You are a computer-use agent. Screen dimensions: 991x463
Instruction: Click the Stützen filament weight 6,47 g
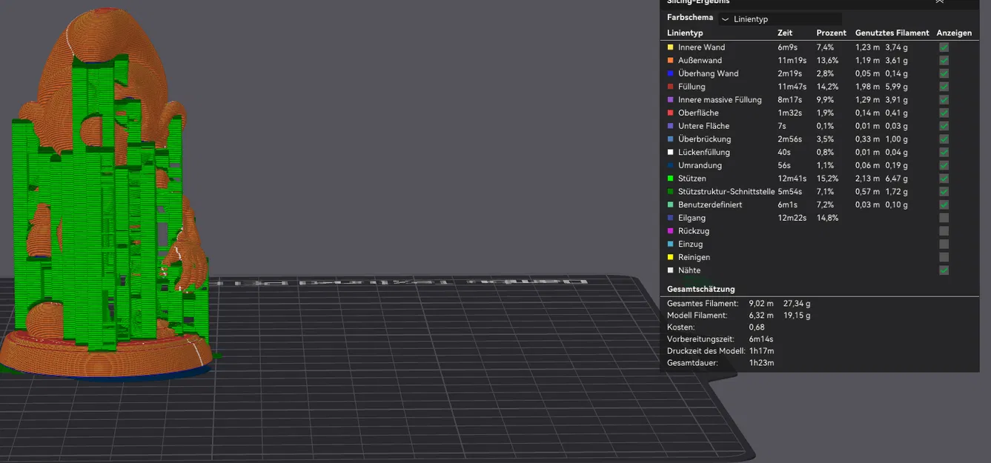[896, 179]
